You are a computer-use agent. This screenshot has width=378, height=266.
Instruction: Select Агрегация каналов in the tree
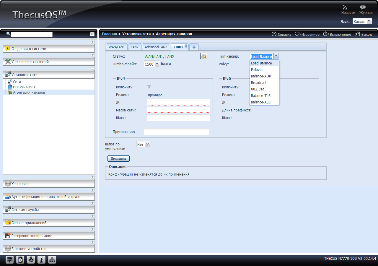click(x=29, y=93)
